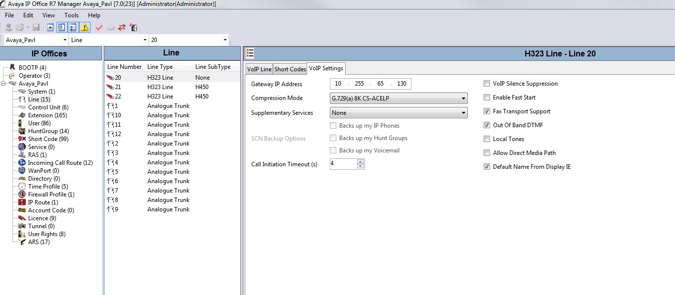Click the open configuration folder icon
Image resolution: width=675 pixels, height=295 pixels.
(x=20, y=27)
